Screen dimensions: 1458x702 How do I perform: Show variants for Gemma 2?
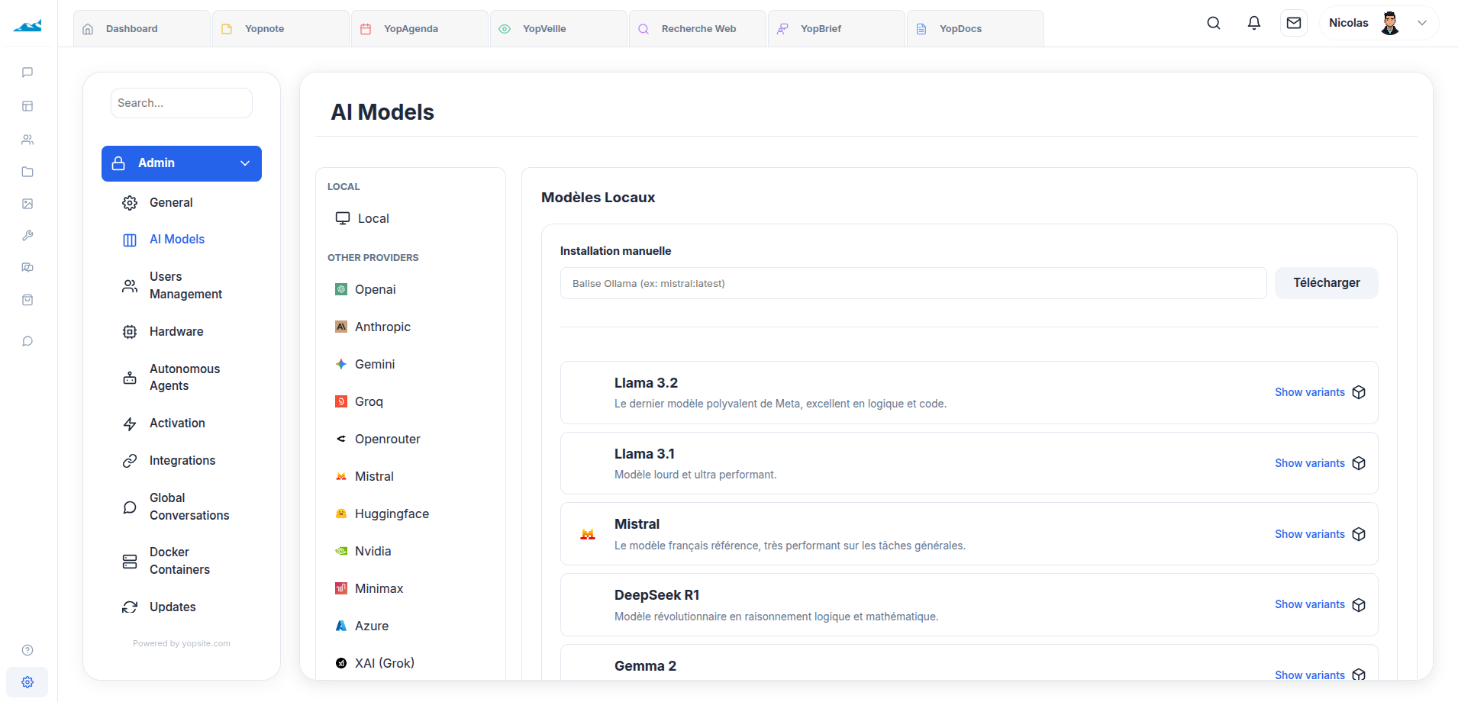click(x=1310, y=675)
